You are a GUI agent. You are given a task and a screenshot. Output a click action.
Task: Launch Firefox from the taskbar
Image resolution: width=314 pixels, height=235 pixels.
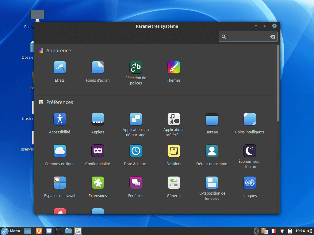coord(39,231)
